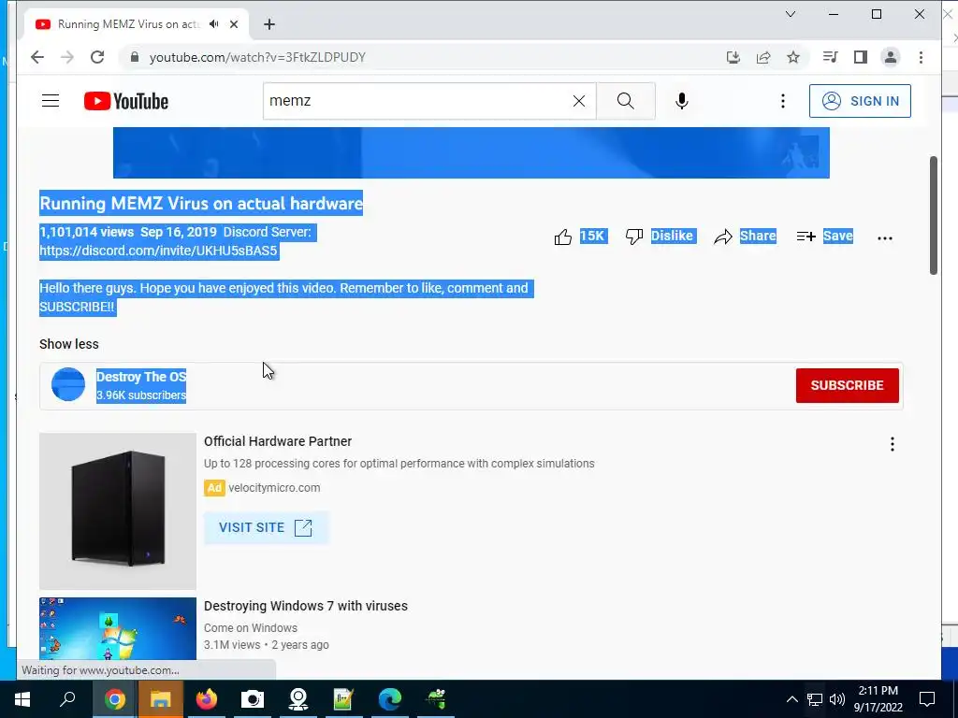
Task: Open the velocitymicro.com ad link
Action: (x=274, y=488)
